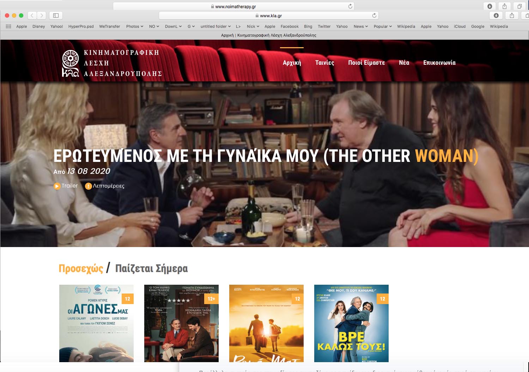Expand the Photos bookmarks folder
Viewport: 529px width, 372px height.
pyautogui.click(x=134, y=26)
